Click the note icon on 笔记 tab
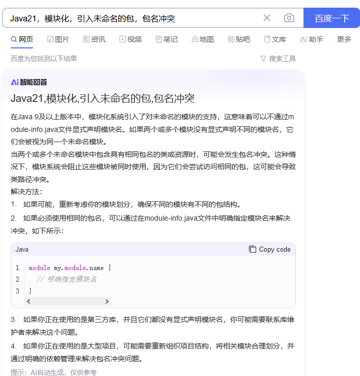Viewport: 360px width, 376px height. coord(158,39)
